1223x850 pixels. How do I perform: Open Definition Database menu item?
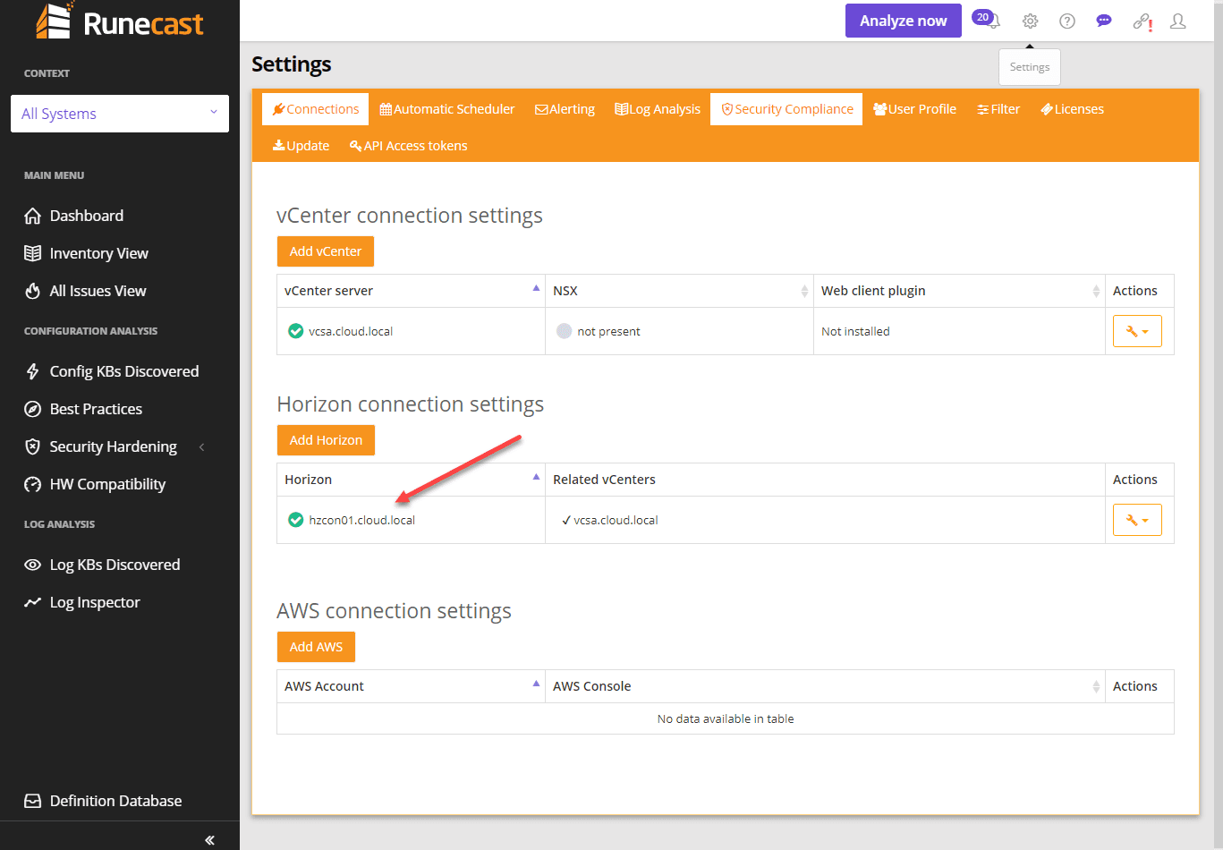pyautogui.click(x=115, y=801)
